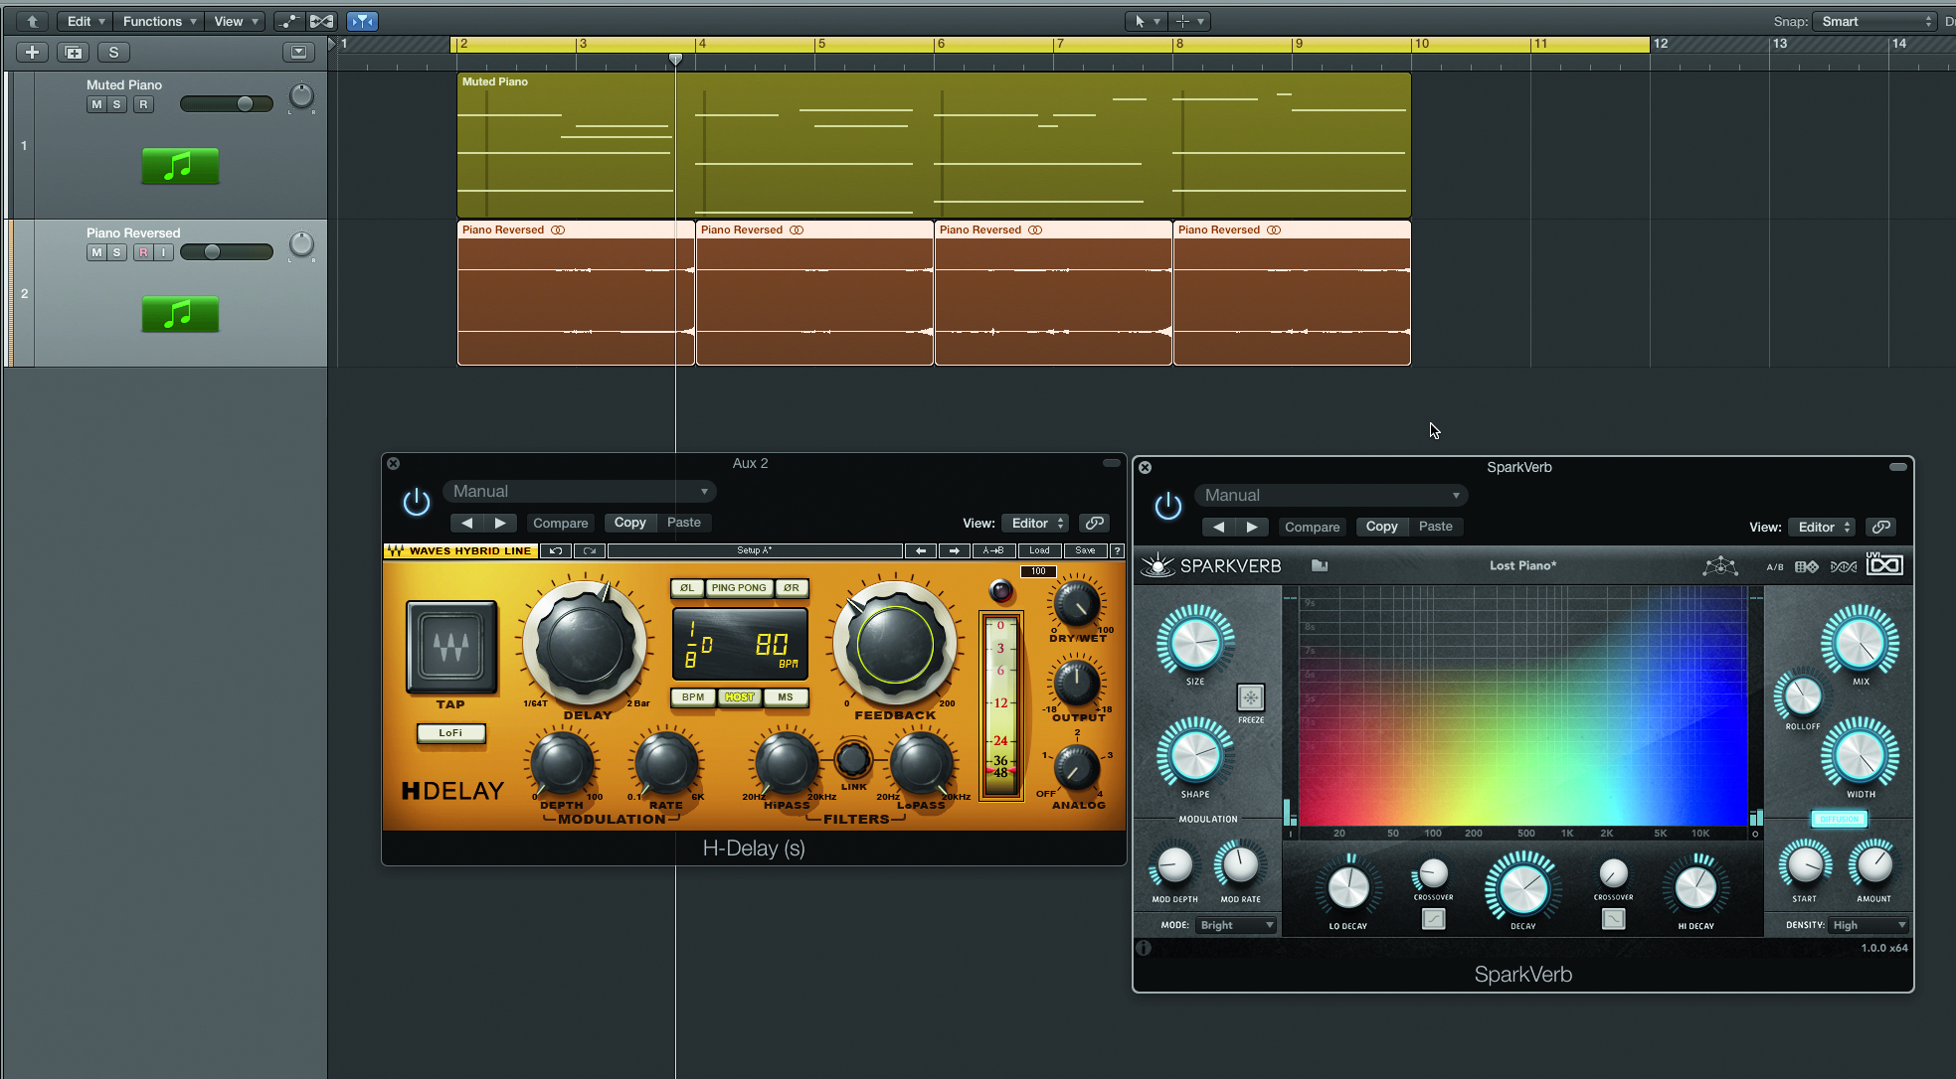
Task: Click the Waves A to B copy button
Action: [x=993, y=550]
